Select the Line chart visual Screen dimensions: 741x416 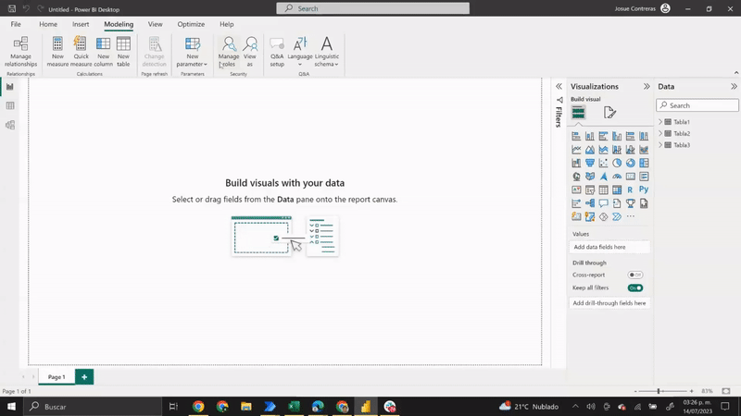pyautogui.click(x=576, y=150)
